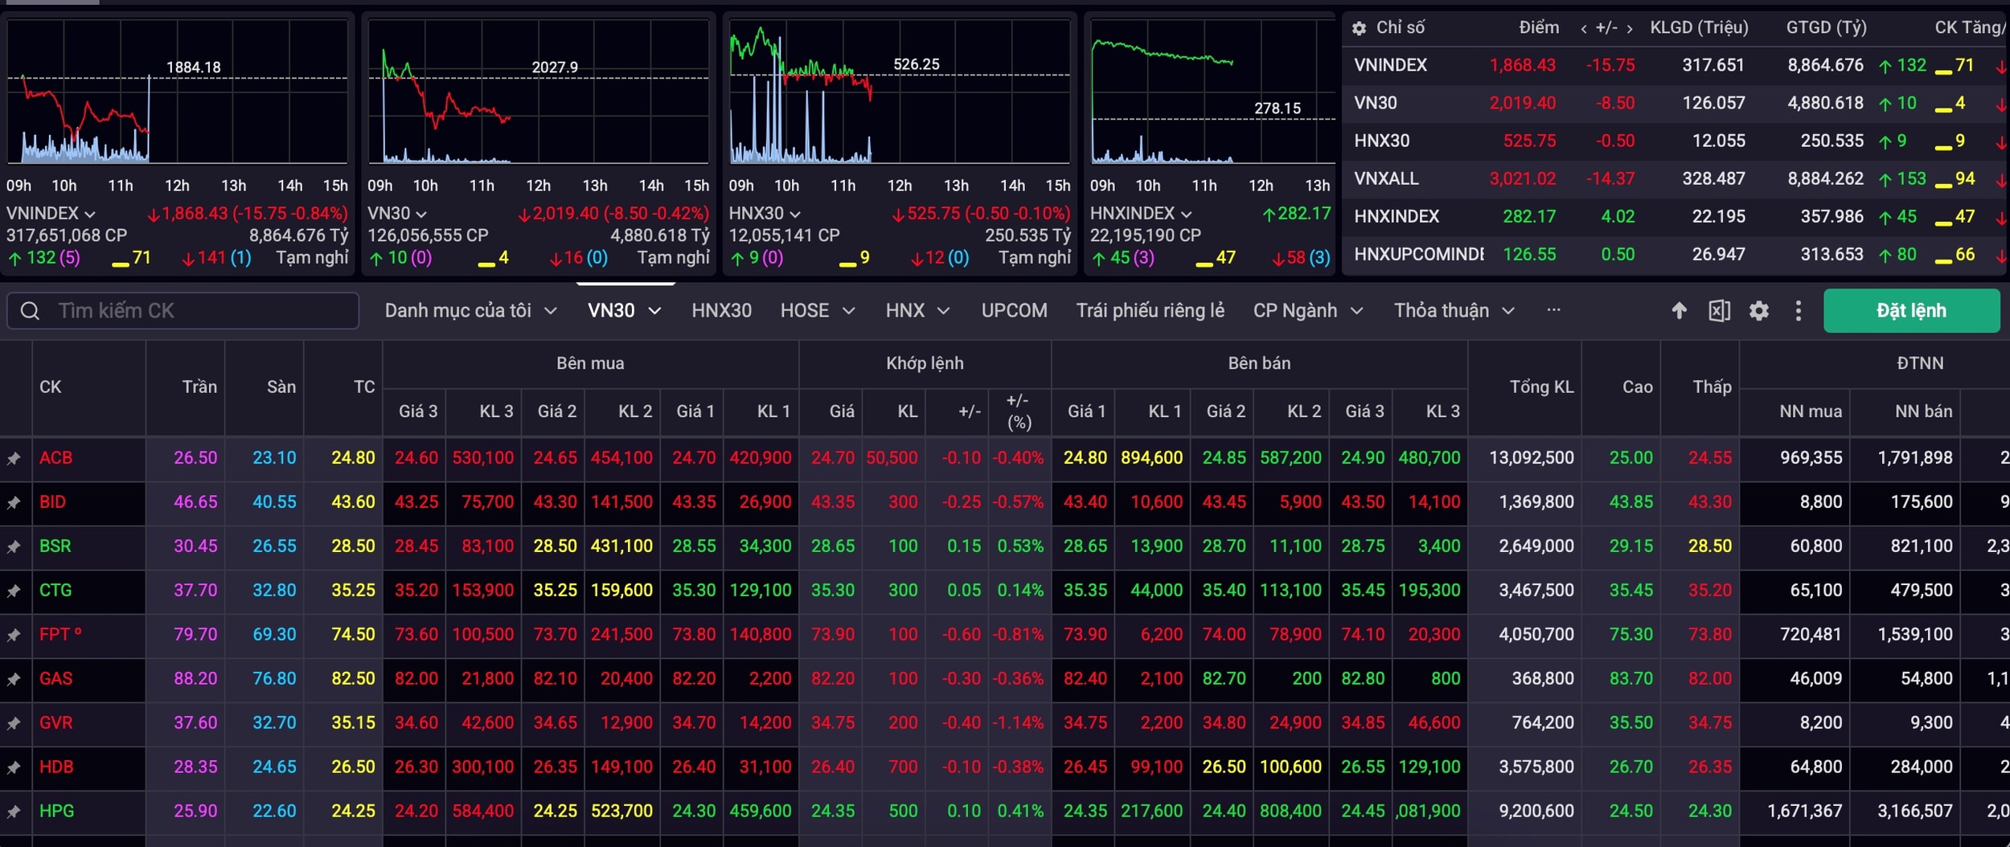
Task: Sort by the NN bán column header
Action: pyautogui.click(x=1922, y=411)
